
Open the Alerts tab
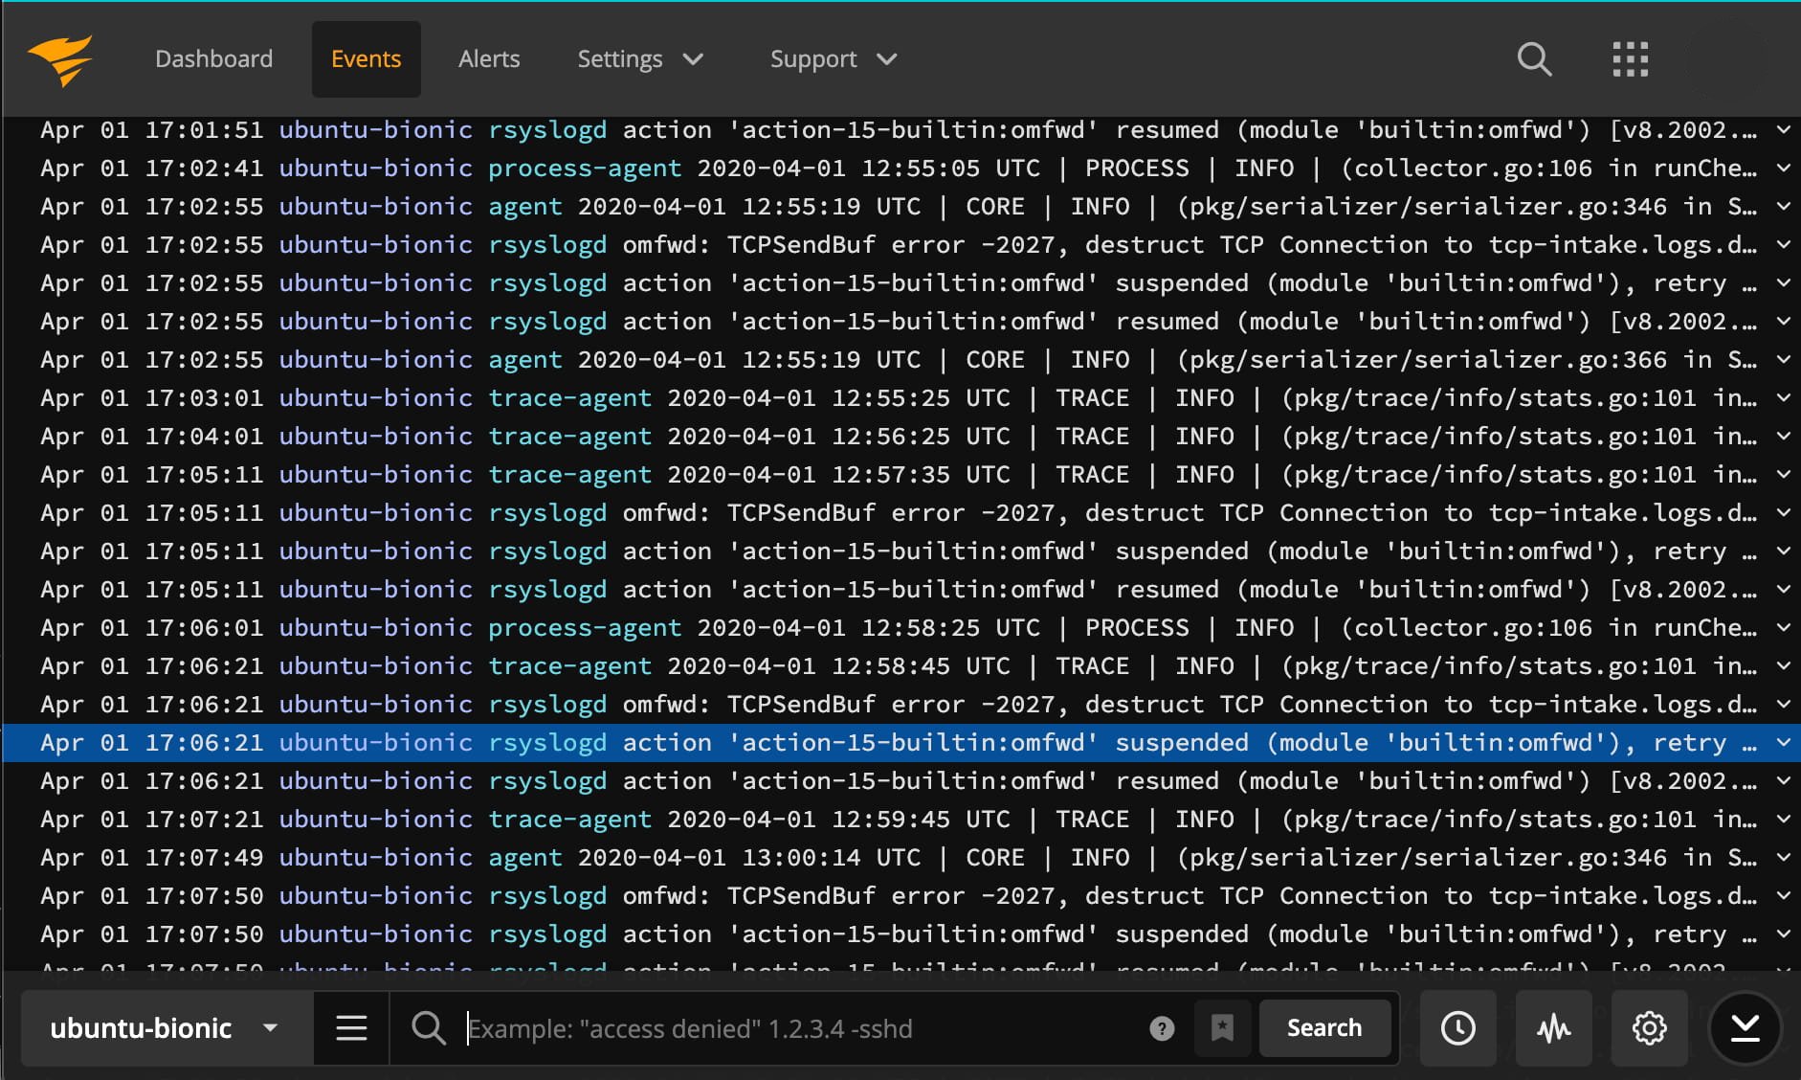point(489,59)
